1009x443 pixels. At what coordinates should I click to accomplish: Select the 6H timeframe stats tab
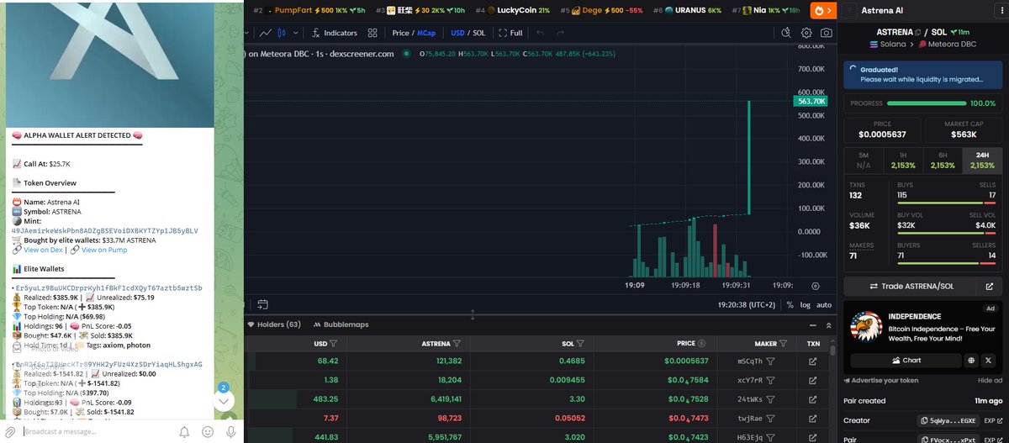(943, 160)
